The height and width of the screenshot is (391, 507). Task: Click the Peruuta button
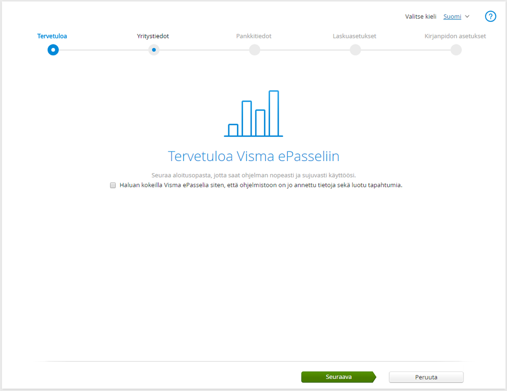[426, 377]
